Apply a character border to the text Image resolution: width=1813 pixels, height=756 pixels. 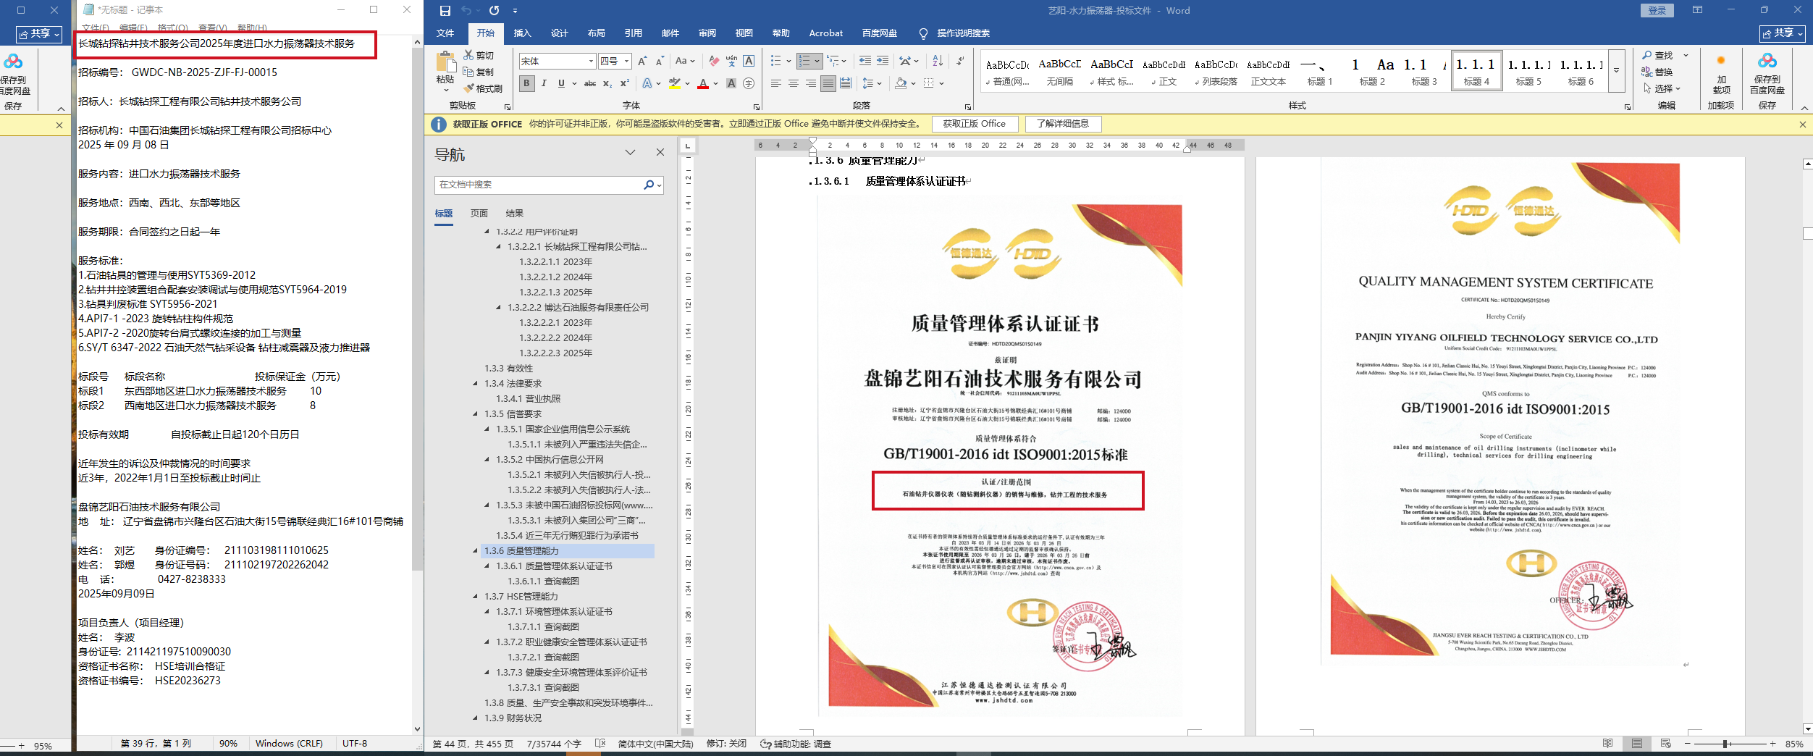pos(749,62)
